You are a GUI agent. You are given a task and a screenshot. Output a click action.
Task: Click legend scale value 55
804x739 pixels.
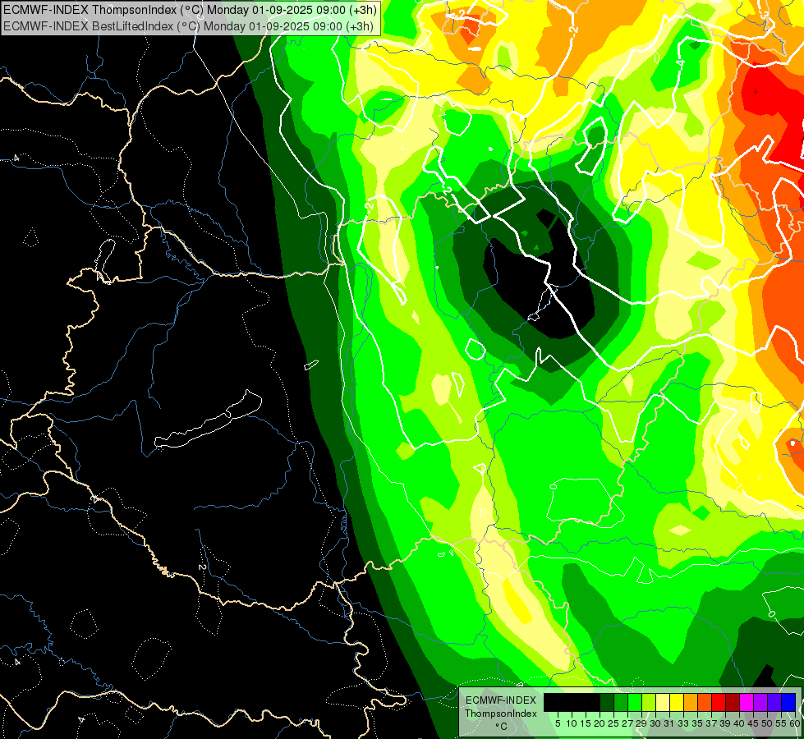781,723
